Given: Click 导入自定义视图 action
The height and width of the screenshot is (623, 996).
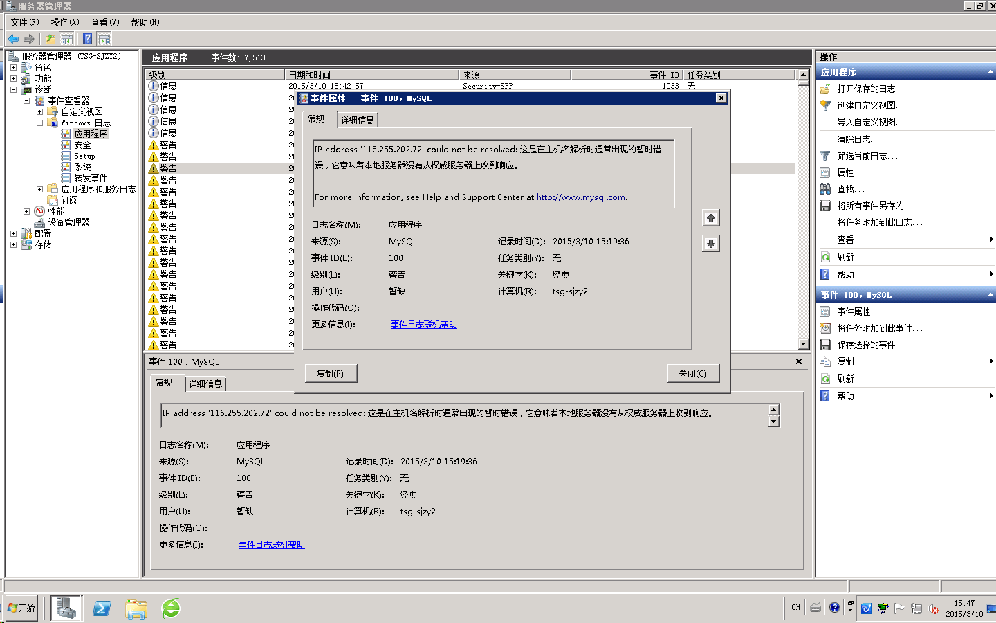Looking at the screenshot, I should 871,122.
